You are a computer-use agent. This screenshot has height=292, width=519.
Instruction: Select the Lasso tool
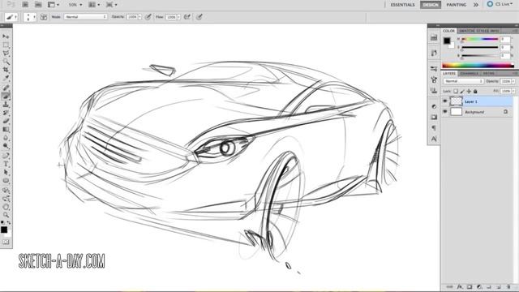6,54
